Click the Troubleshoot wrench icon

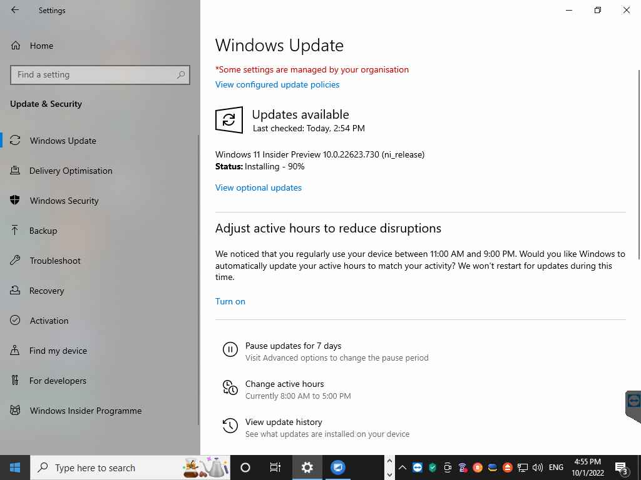(x=15, y=260)
